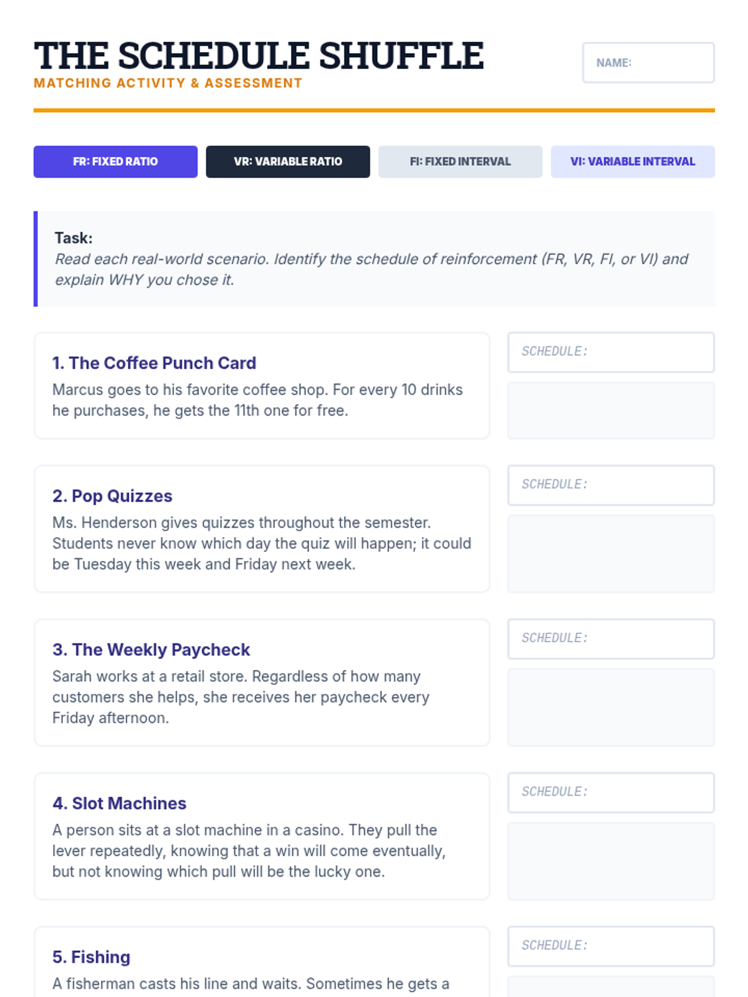Click the Name input field
The height and width of the screenshot is (997, 748).
pos(648,62)
